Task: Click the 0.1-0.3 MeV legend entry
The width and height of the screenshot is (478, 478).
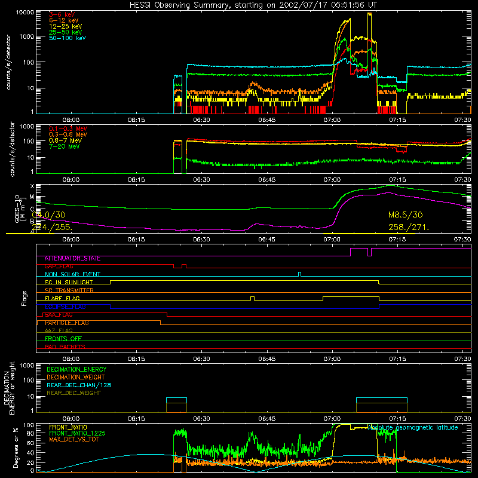Action: [68, 128]
